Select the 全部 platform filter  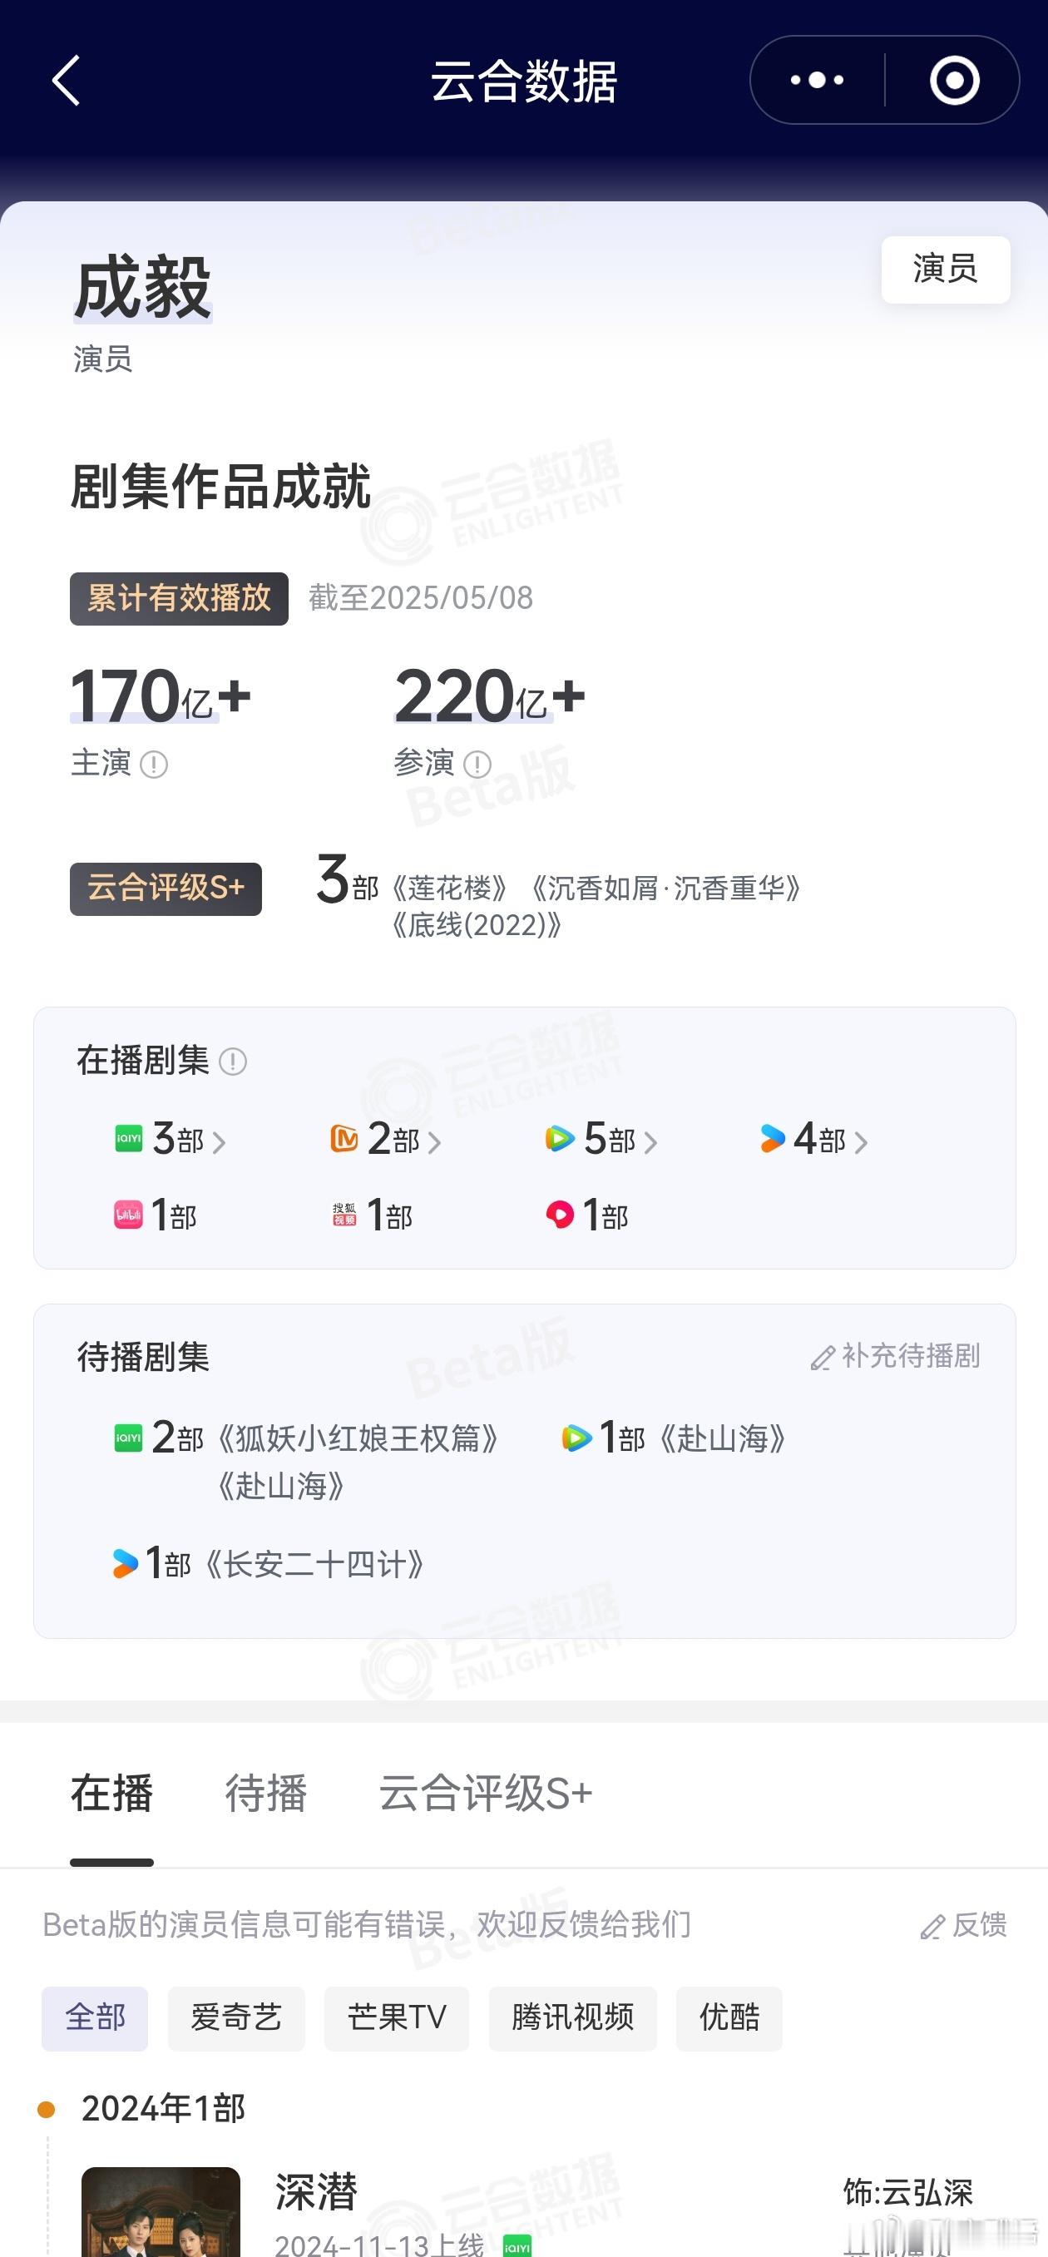click(95, 2017)
